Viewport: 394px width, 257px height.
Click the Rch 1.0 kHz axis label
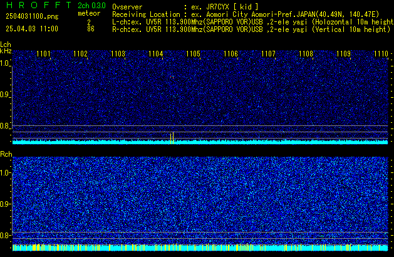point(5,173)
